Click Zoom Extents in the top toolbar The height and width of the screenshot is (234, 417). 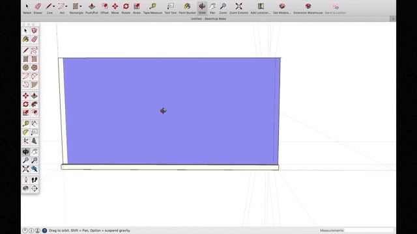pyautogui.click(x=239, y=8)
